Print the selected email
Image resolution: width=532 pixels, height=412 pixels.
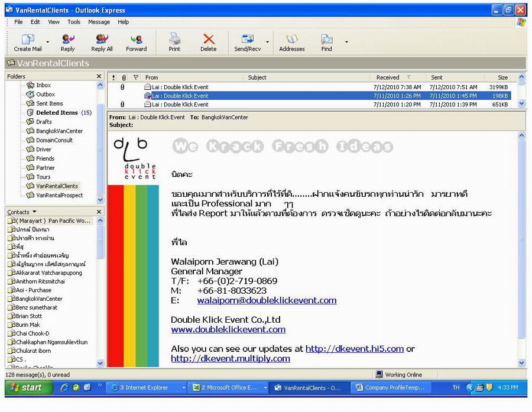tap(174, 42)
